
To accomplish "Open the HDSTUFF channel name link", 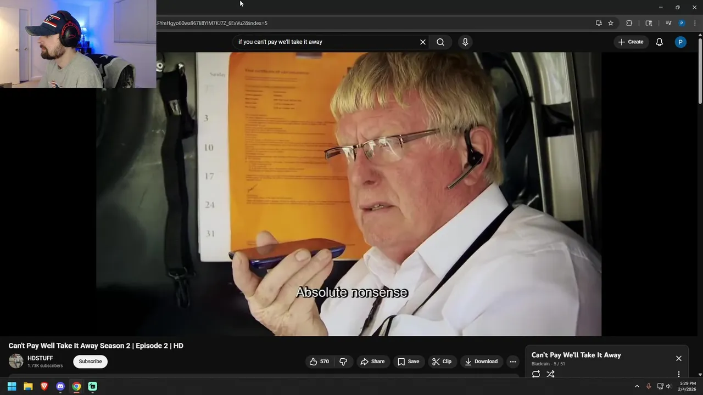I will tap(40, 358).
